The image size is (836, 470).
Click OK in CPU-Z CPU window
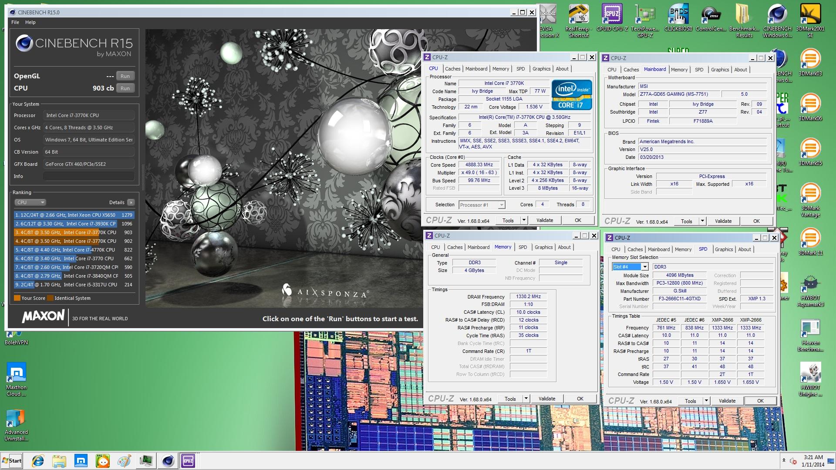pyautogui.click(x=578, y=220)
